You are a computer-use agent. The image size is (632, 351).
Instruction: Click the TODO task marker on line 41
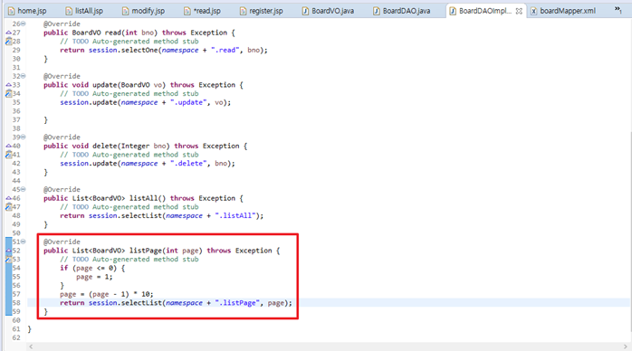point(8,155)
